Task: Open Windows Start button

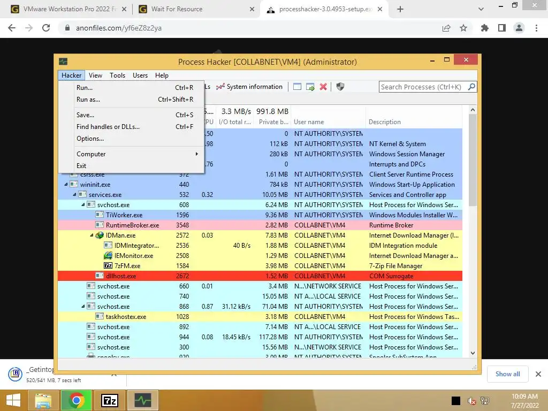Action: click(13, 400)
